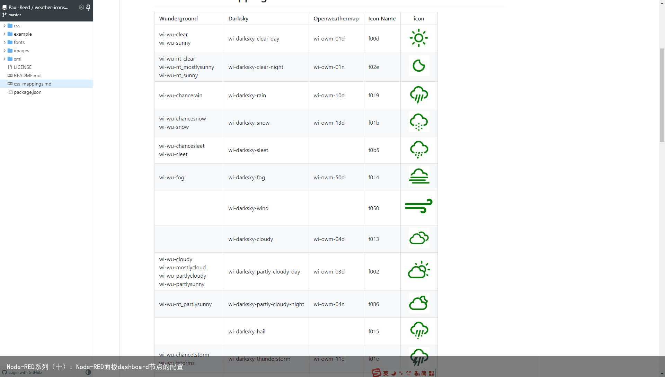Select the css_mappings.md file

tap(33, 83)
